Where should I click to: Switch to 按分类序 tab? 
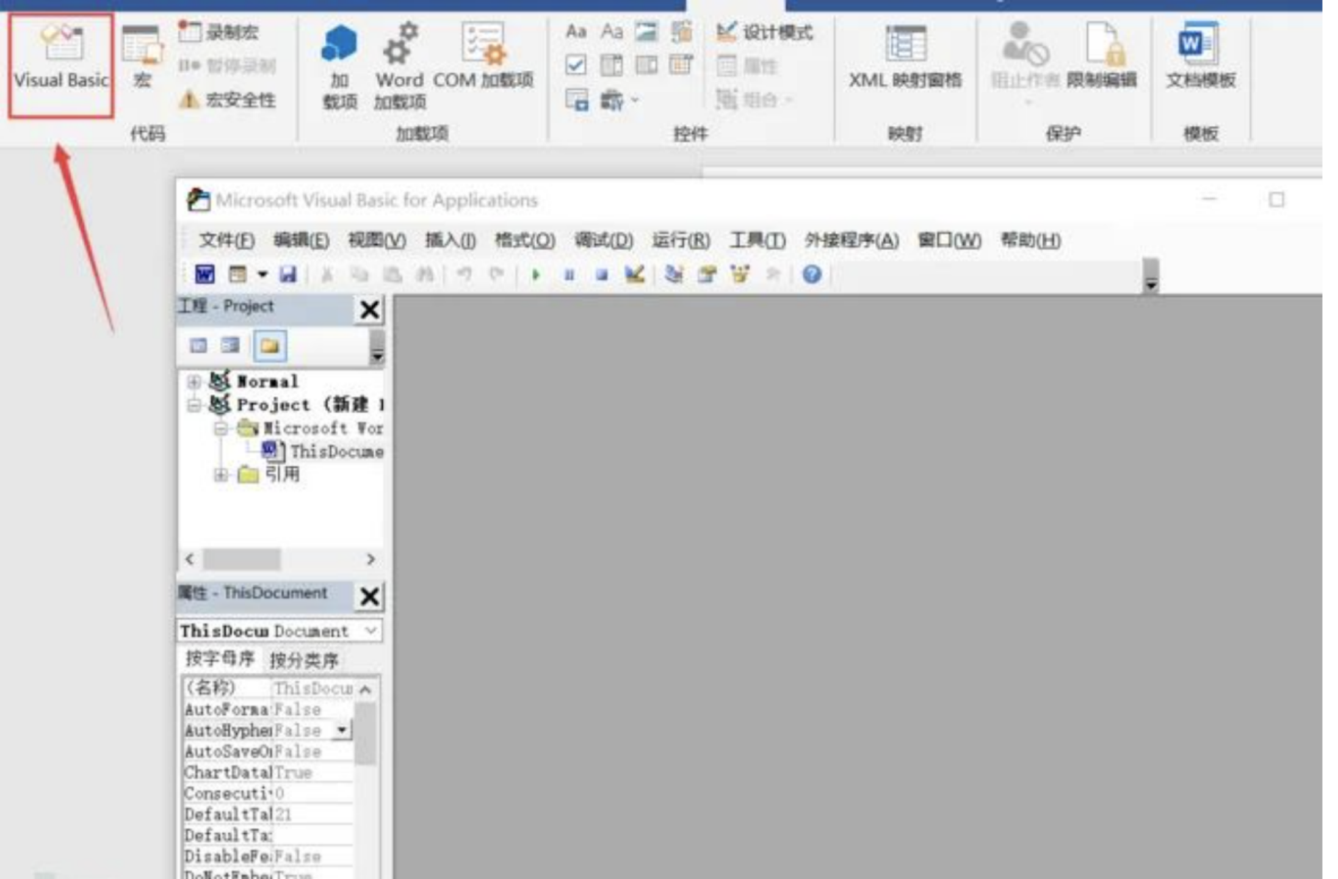304,660
